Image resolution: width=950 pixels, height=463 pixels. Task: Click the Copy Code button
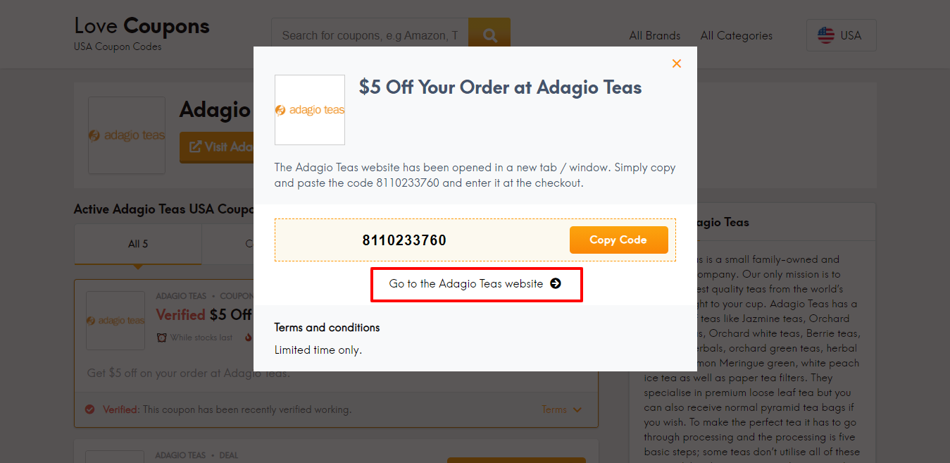(x=618, y=240)
